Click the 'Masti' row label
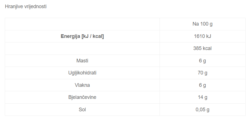The width and height of the screenshot is (249, 127). pos(82,61)
